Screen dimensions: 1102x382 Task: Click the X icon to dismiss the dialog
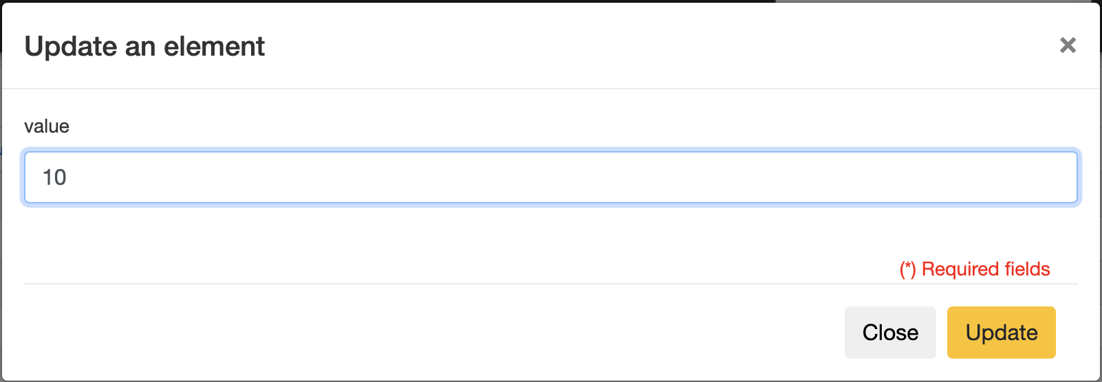1068,45
